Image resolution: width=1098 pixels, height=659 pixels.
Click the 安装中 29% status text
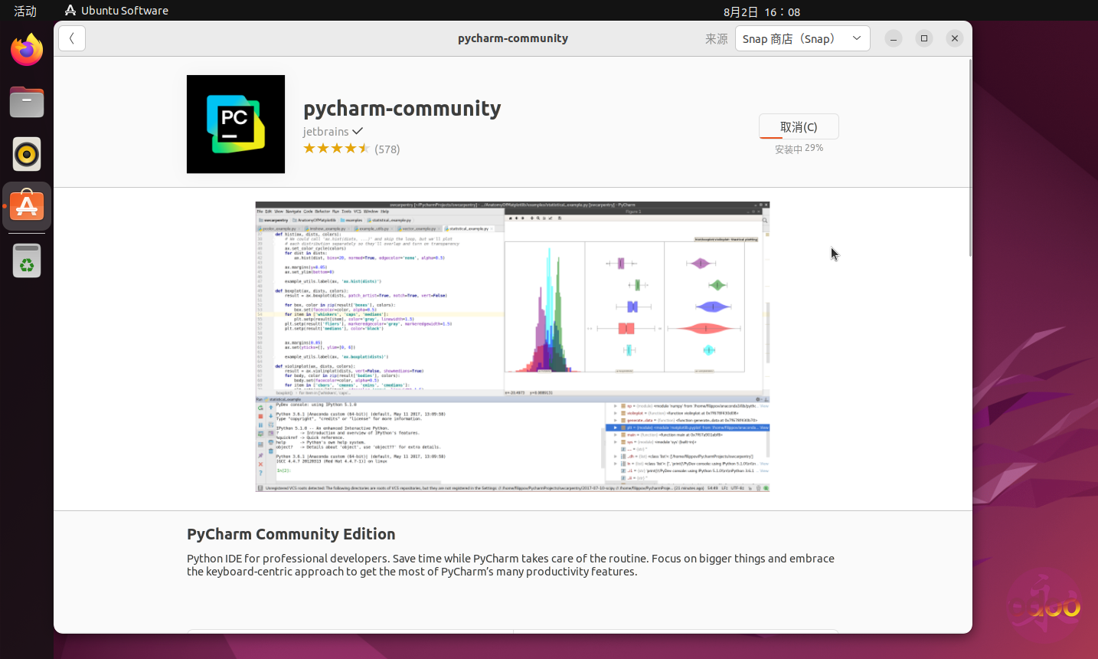(799, 149)
